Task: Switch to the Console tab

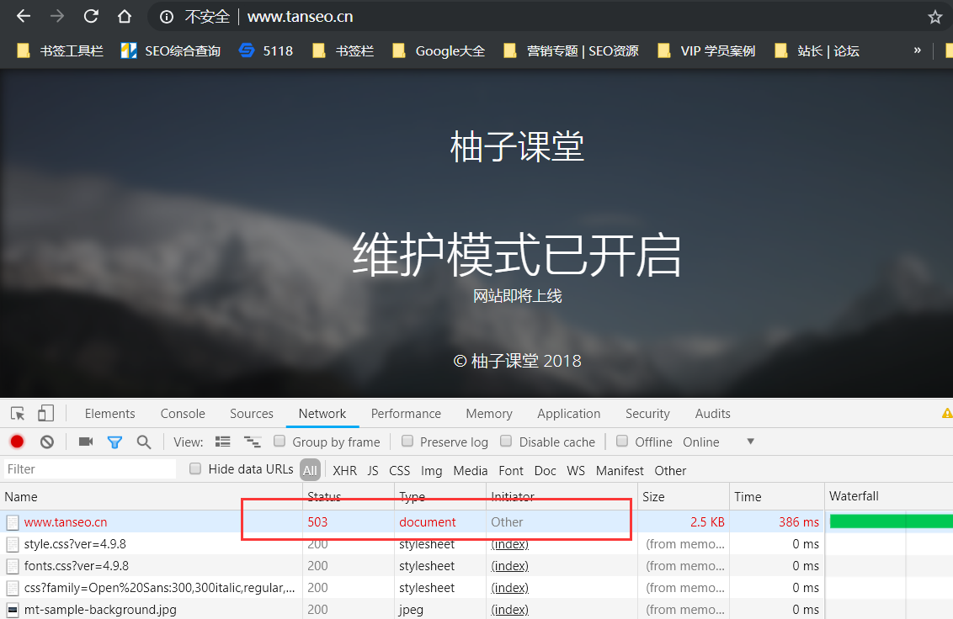Action: pyautogui.click(x=183, y=414)
